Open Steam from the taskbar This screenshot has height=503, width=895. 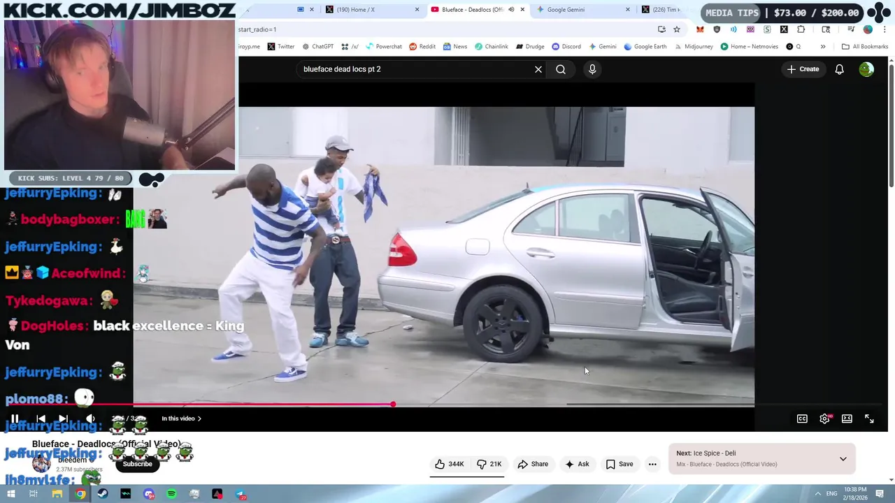tap(103, 494)
